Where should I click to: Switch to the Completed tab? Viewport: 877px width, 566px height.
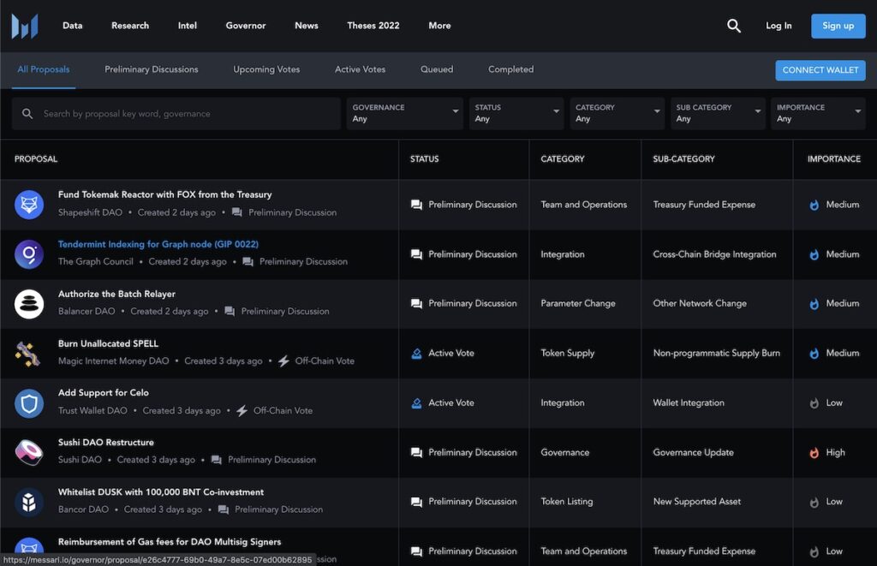pos(510,69)
